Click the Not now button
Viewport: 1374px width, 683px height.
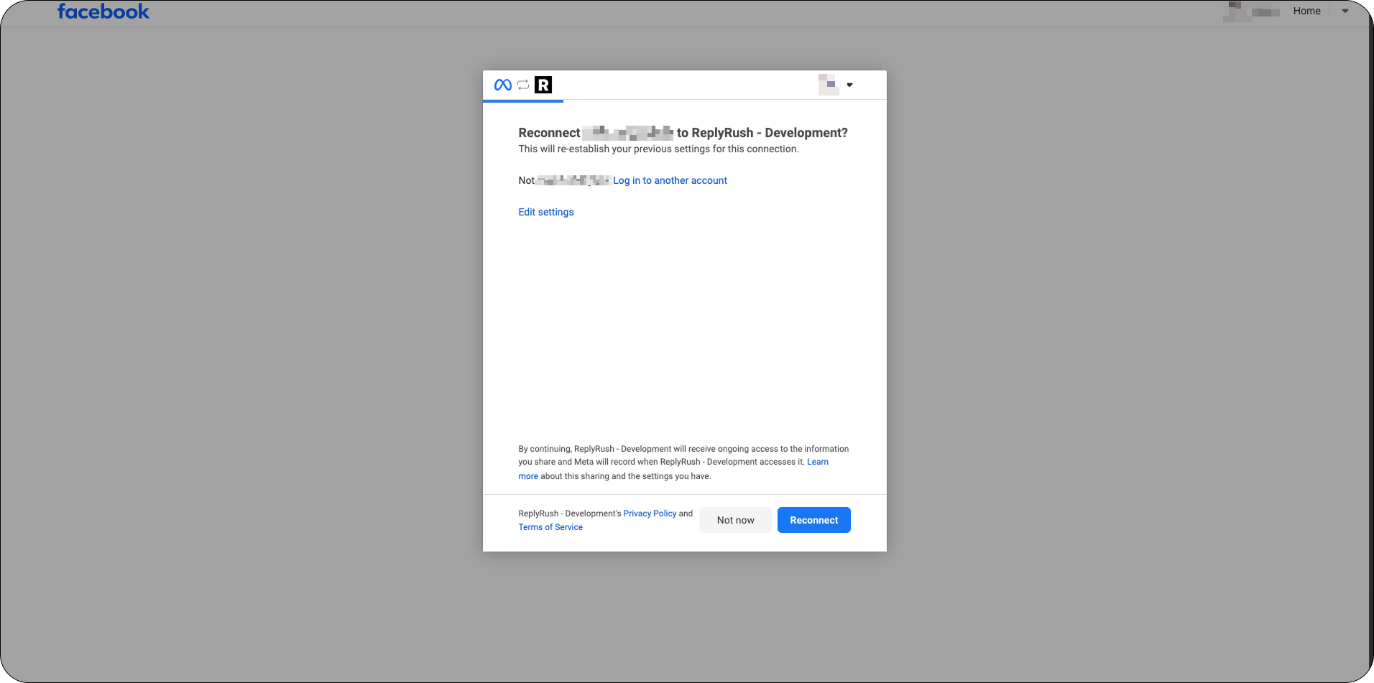pos(735,520)
